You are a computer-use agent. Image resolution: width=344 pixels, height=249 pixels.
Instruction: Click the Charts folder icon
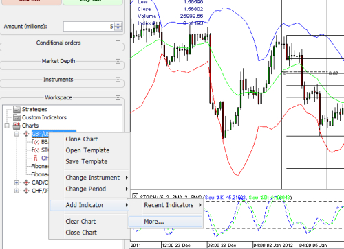pyautogui.click(x=17, y=126)
